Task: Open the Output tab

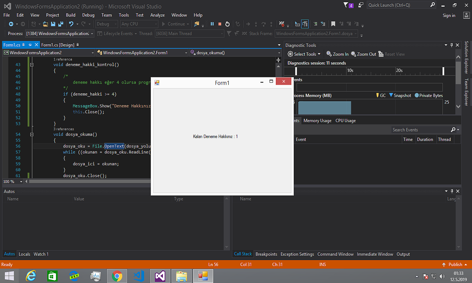Action: 403,254
